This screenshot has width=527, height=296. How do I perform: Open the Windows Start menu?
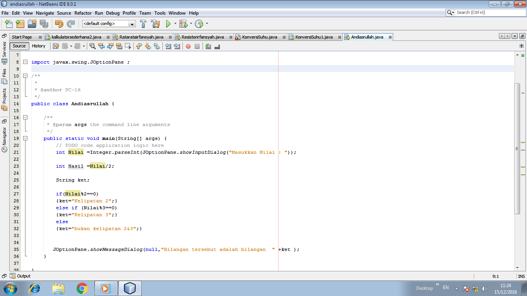[10, 288]
